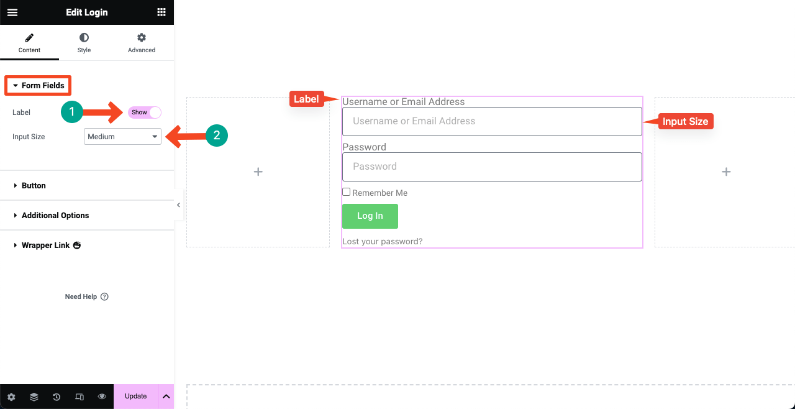The image size is (795, 409).
Task: Open the Input Size dropdown
Action: coord(122,136)
